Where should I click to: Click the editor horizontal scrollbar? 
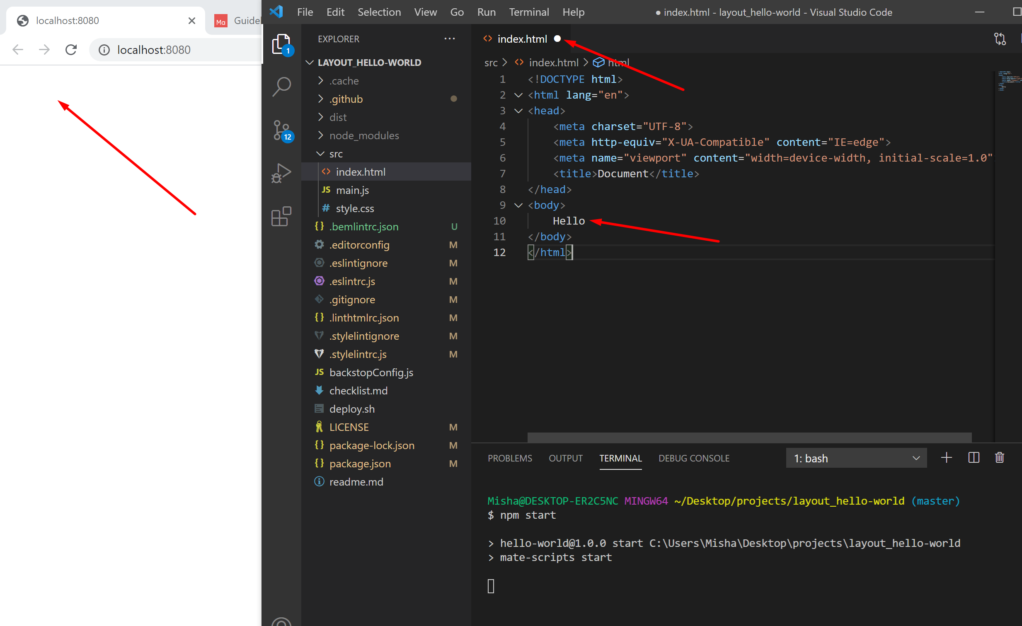[x=749, y=437]
